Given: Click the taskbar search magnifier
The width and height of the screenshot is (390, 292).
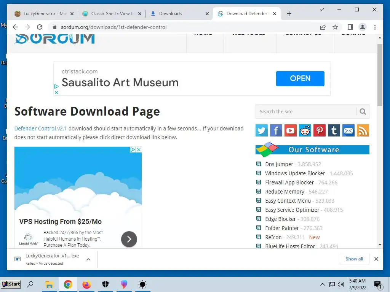Looking at the screenshot, I should pyautogui.click(x=30, y=284).
